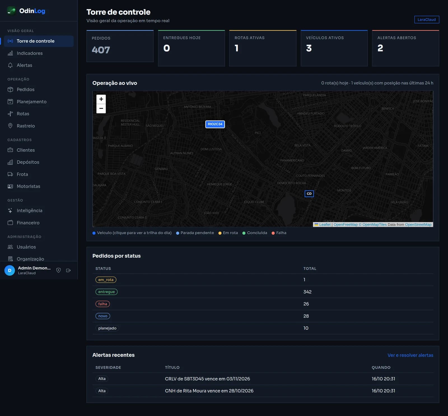This screenshot has width=448, height=416.
Task: Open Pedidos via its box icon
Action: pyautogui.click(x=10, y=89)
